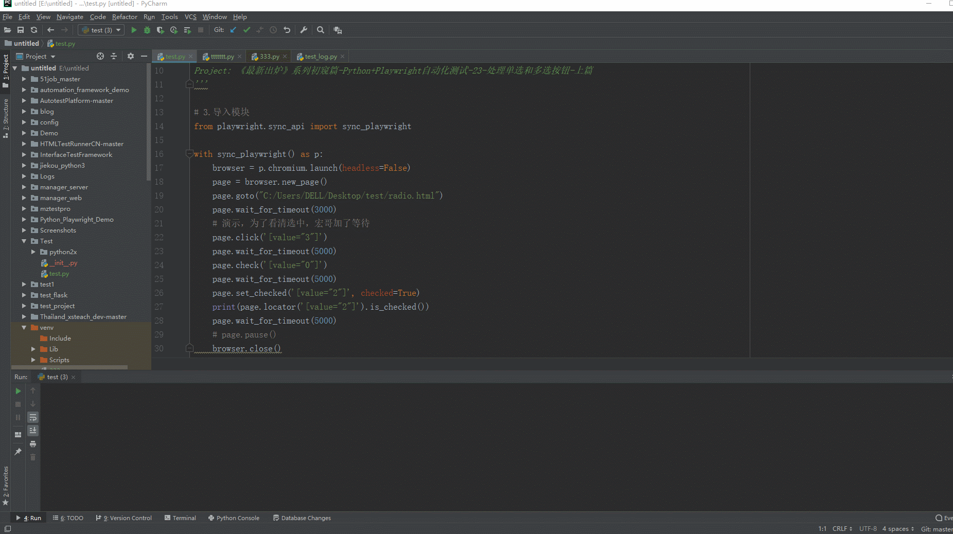Click the Search Everywhere magnifier icon
The height and width of the screenshot is (534, 953).
tap(321, 30)
